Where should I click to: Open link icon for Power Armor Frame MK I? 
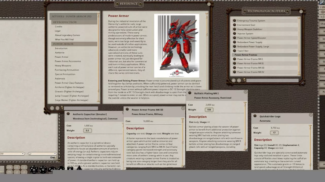tap(234, 59)
